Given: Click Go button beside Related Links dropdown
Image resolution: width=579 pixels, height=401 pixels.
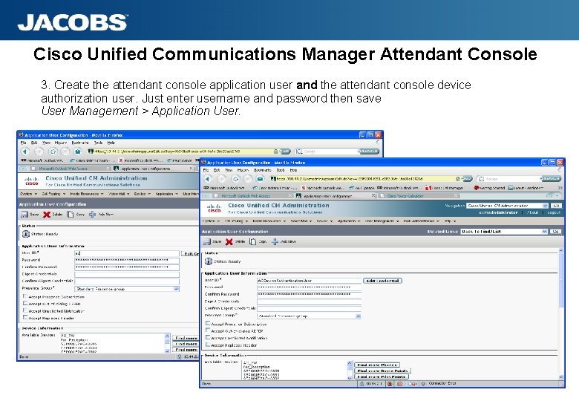Looking at the screenshot, I should tap(556, 232).
